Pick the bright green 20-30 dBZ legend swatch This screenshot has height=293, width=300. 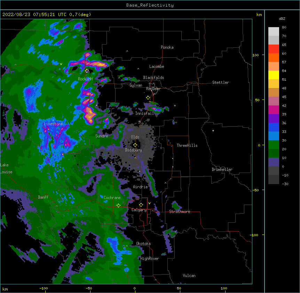274,145
